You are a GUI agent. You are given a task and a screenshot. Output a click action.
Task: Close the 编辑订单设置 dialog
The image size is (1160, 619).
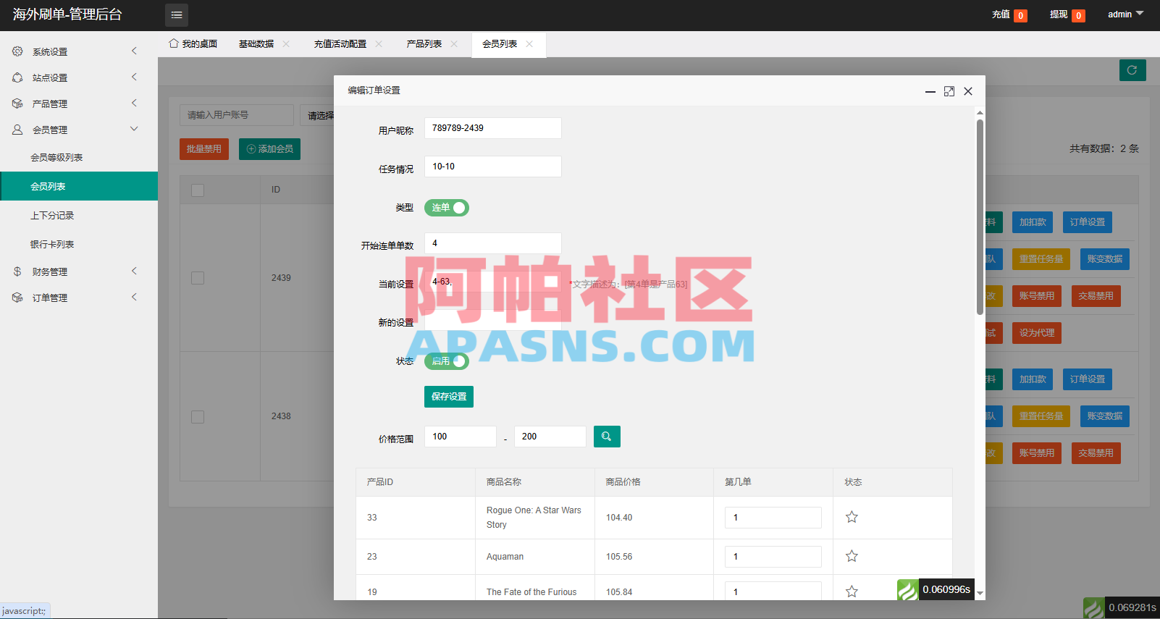(x=968, y=91)
